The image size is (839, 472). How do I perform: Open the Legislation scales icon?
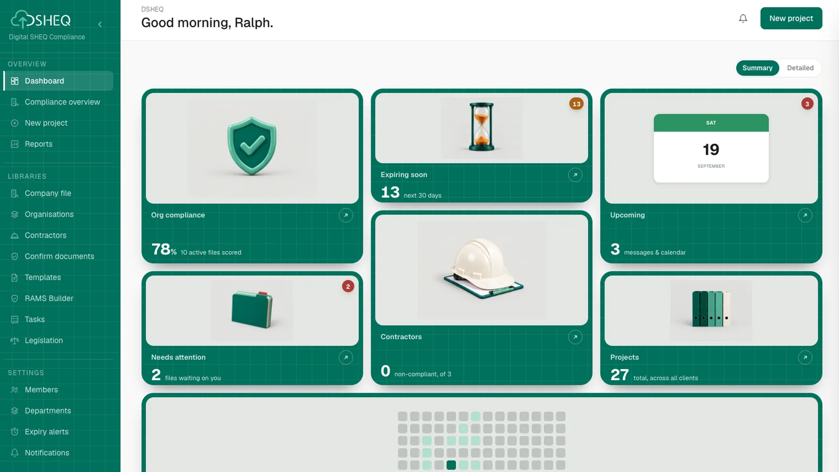click(x=15, y=340)
